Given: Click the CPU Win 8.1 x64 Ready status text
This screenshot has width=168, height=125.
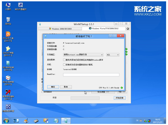Looking at the screenshot, I should point(109,88).
